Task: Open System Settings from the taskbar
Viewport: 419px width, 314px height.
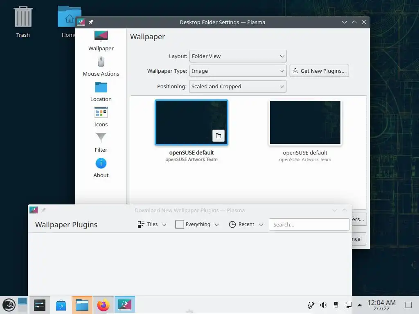Action: click(40, 305)
